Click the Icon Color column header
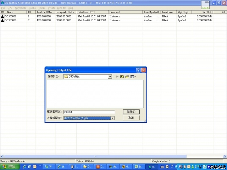Image resolution: width=227 pixels, height=170 pixels. (x=168, y=12)
